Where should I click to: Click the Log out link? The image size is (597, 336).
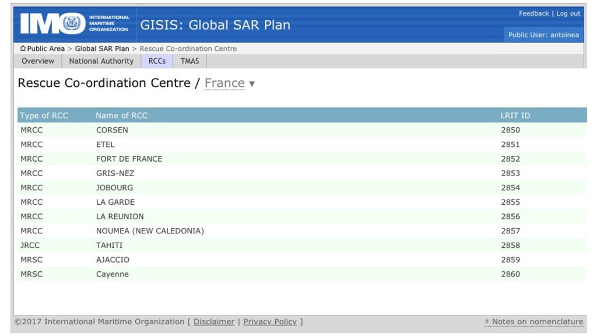point(568,13)
